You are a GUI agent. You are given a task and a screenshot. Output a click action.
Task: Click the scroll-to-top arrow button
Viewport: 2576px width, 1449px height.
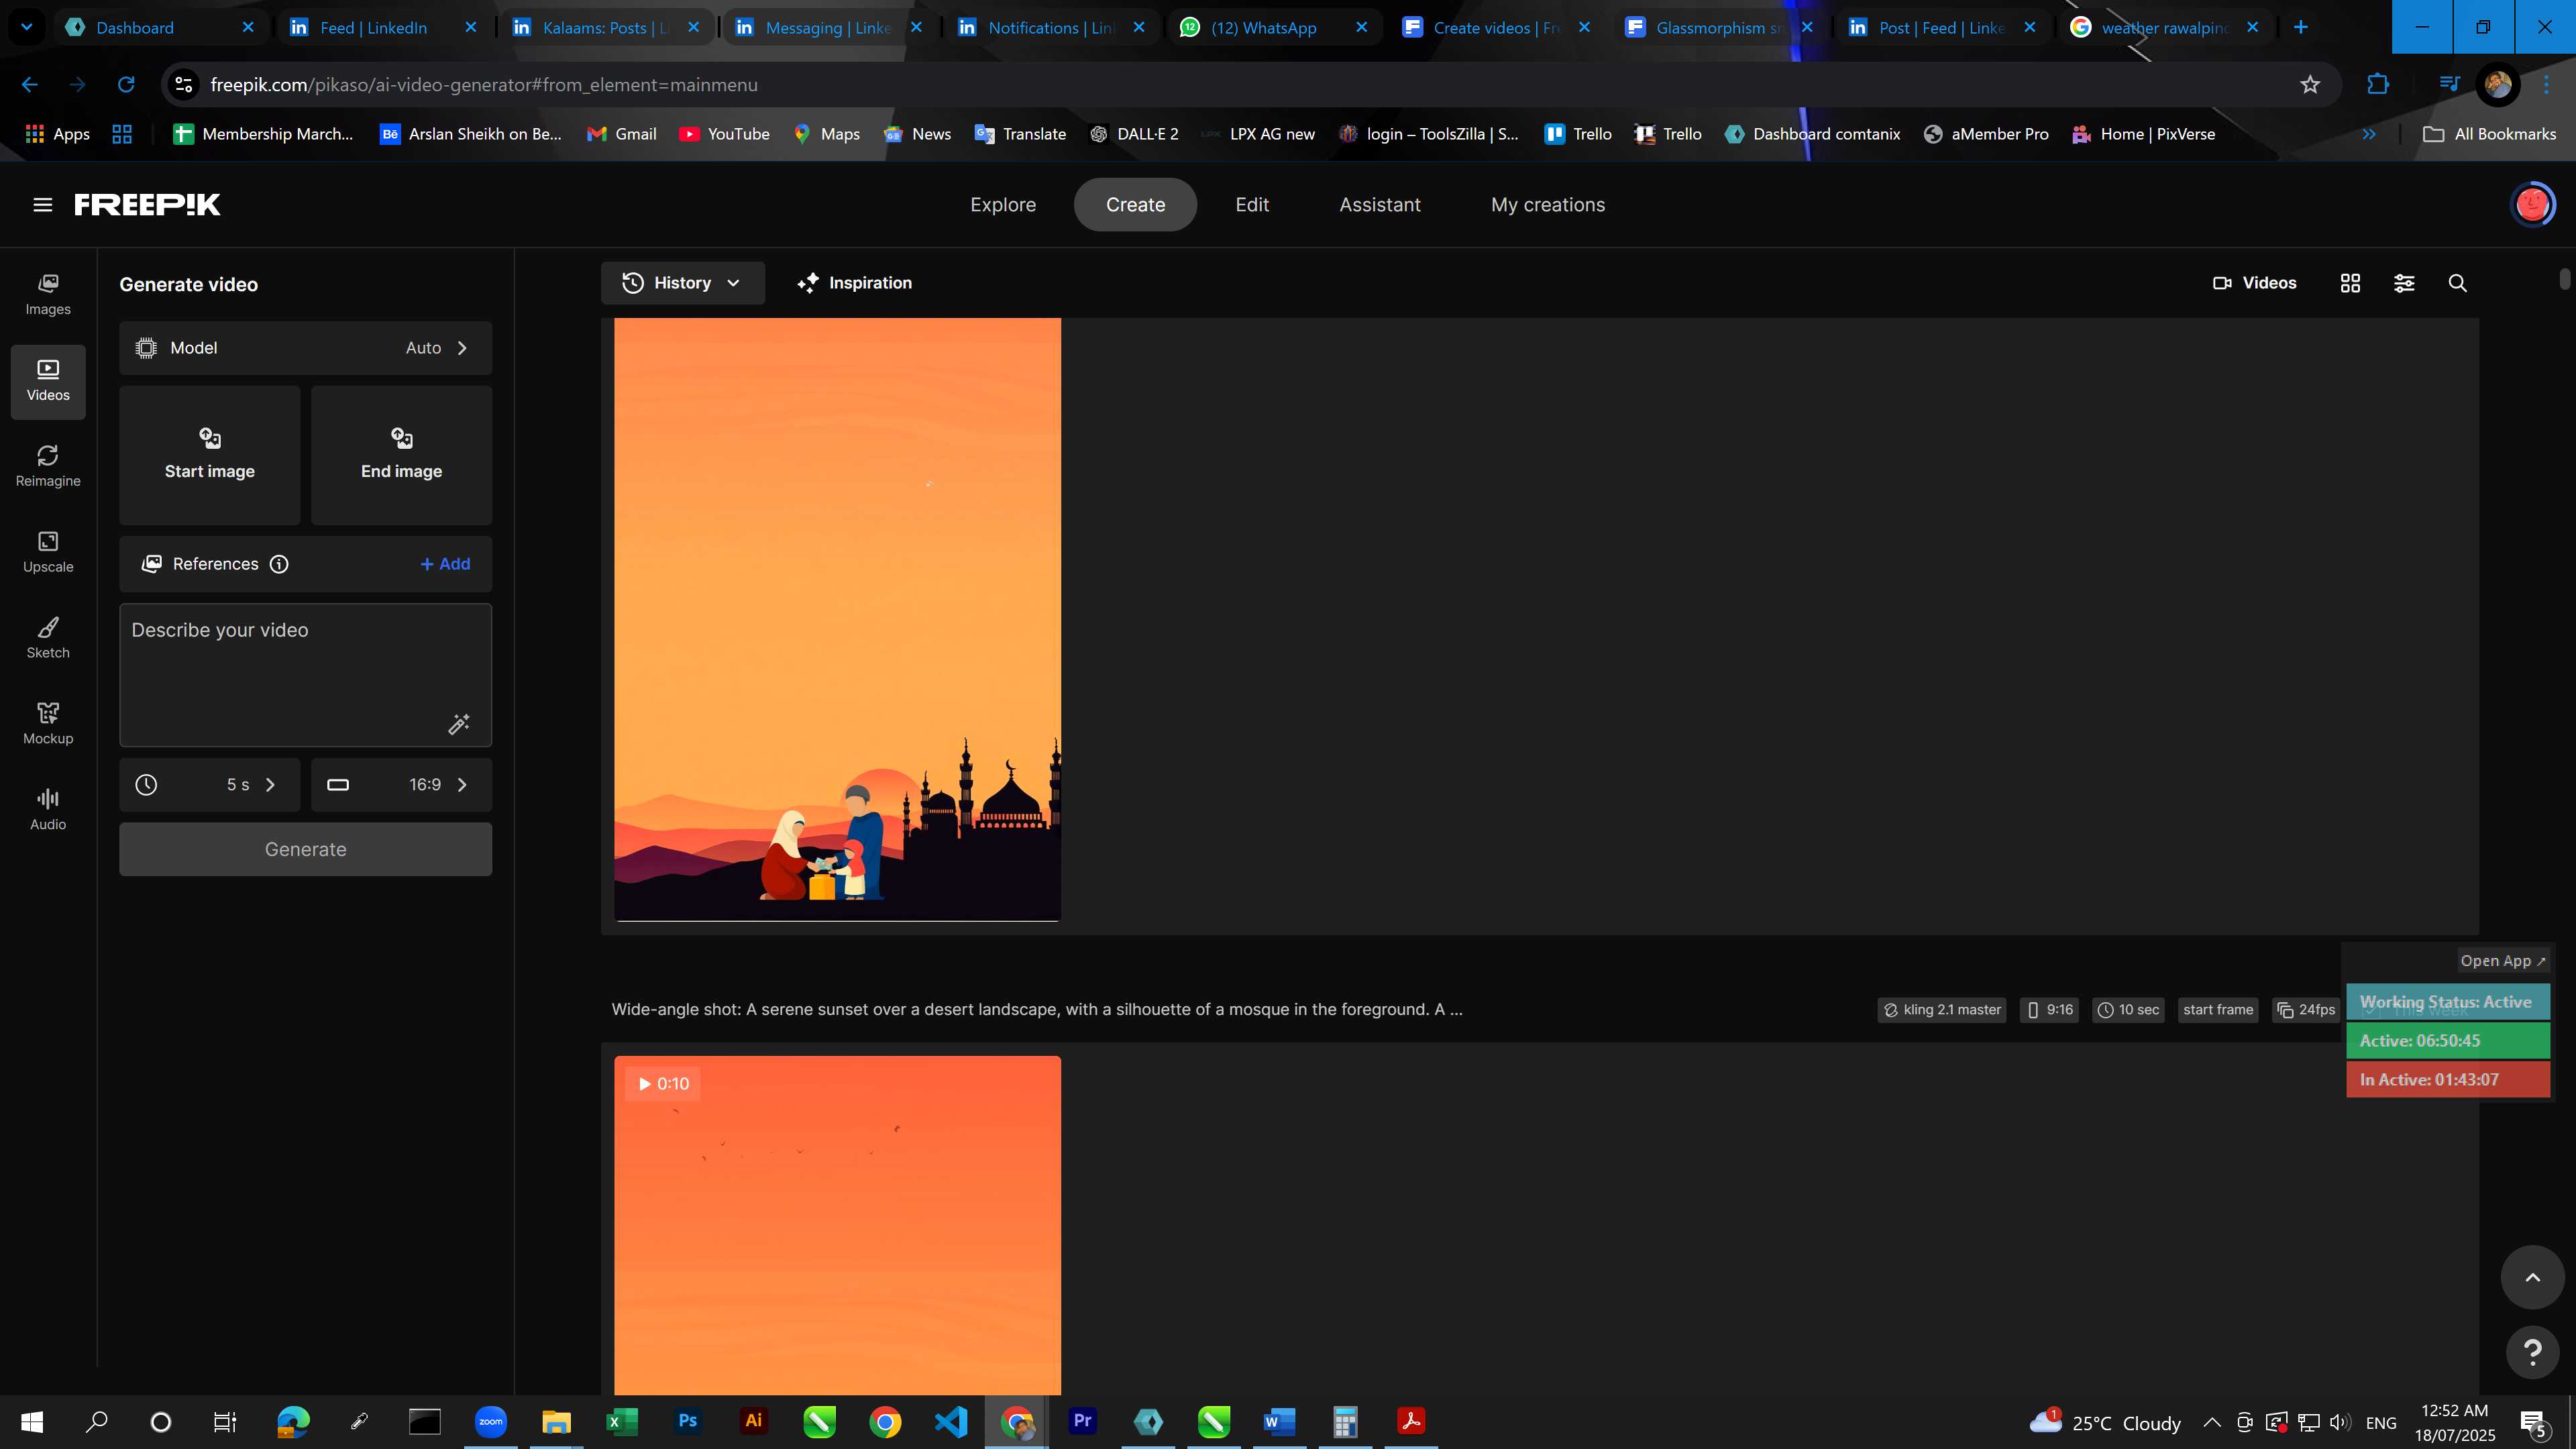coord(2532,1277)
